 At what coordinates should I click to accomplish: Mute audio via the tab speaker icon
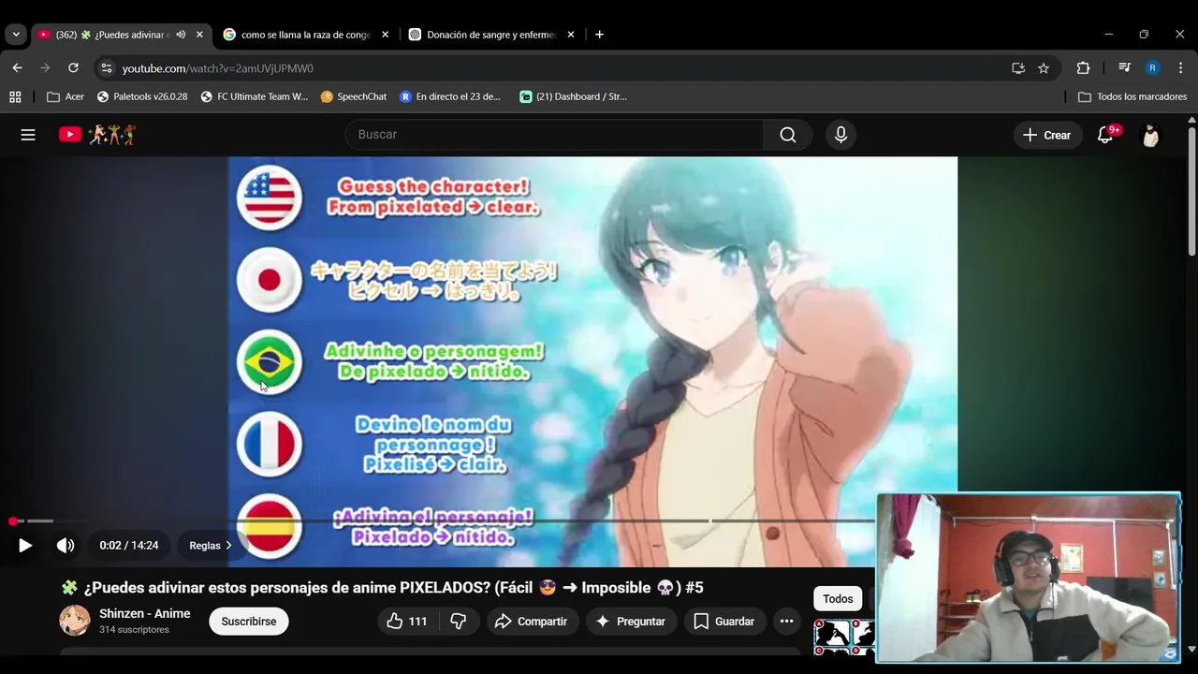pyautogui.click(x=181, y=35)
